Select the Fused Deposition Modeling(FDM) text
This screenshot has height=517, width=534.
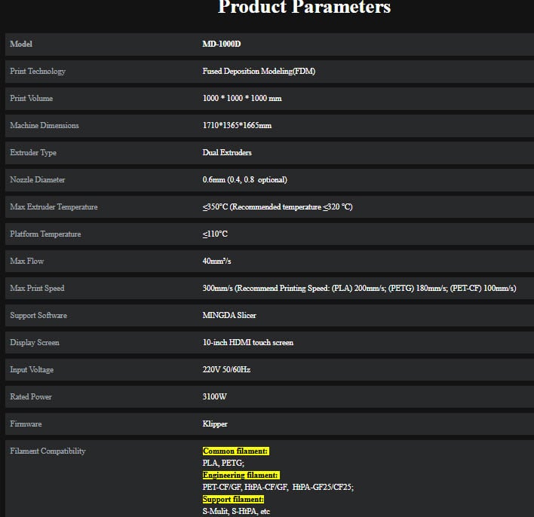(259, 72)
